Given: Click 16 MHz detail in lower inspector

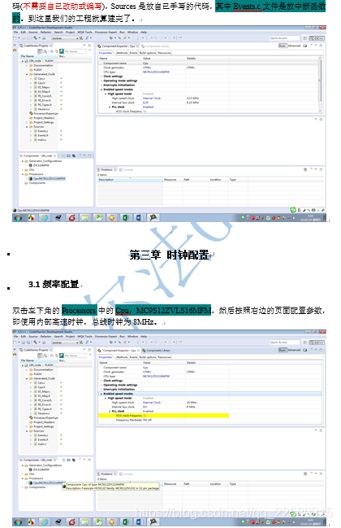Looking at the screenshot, I should click(x=191, y=403).
